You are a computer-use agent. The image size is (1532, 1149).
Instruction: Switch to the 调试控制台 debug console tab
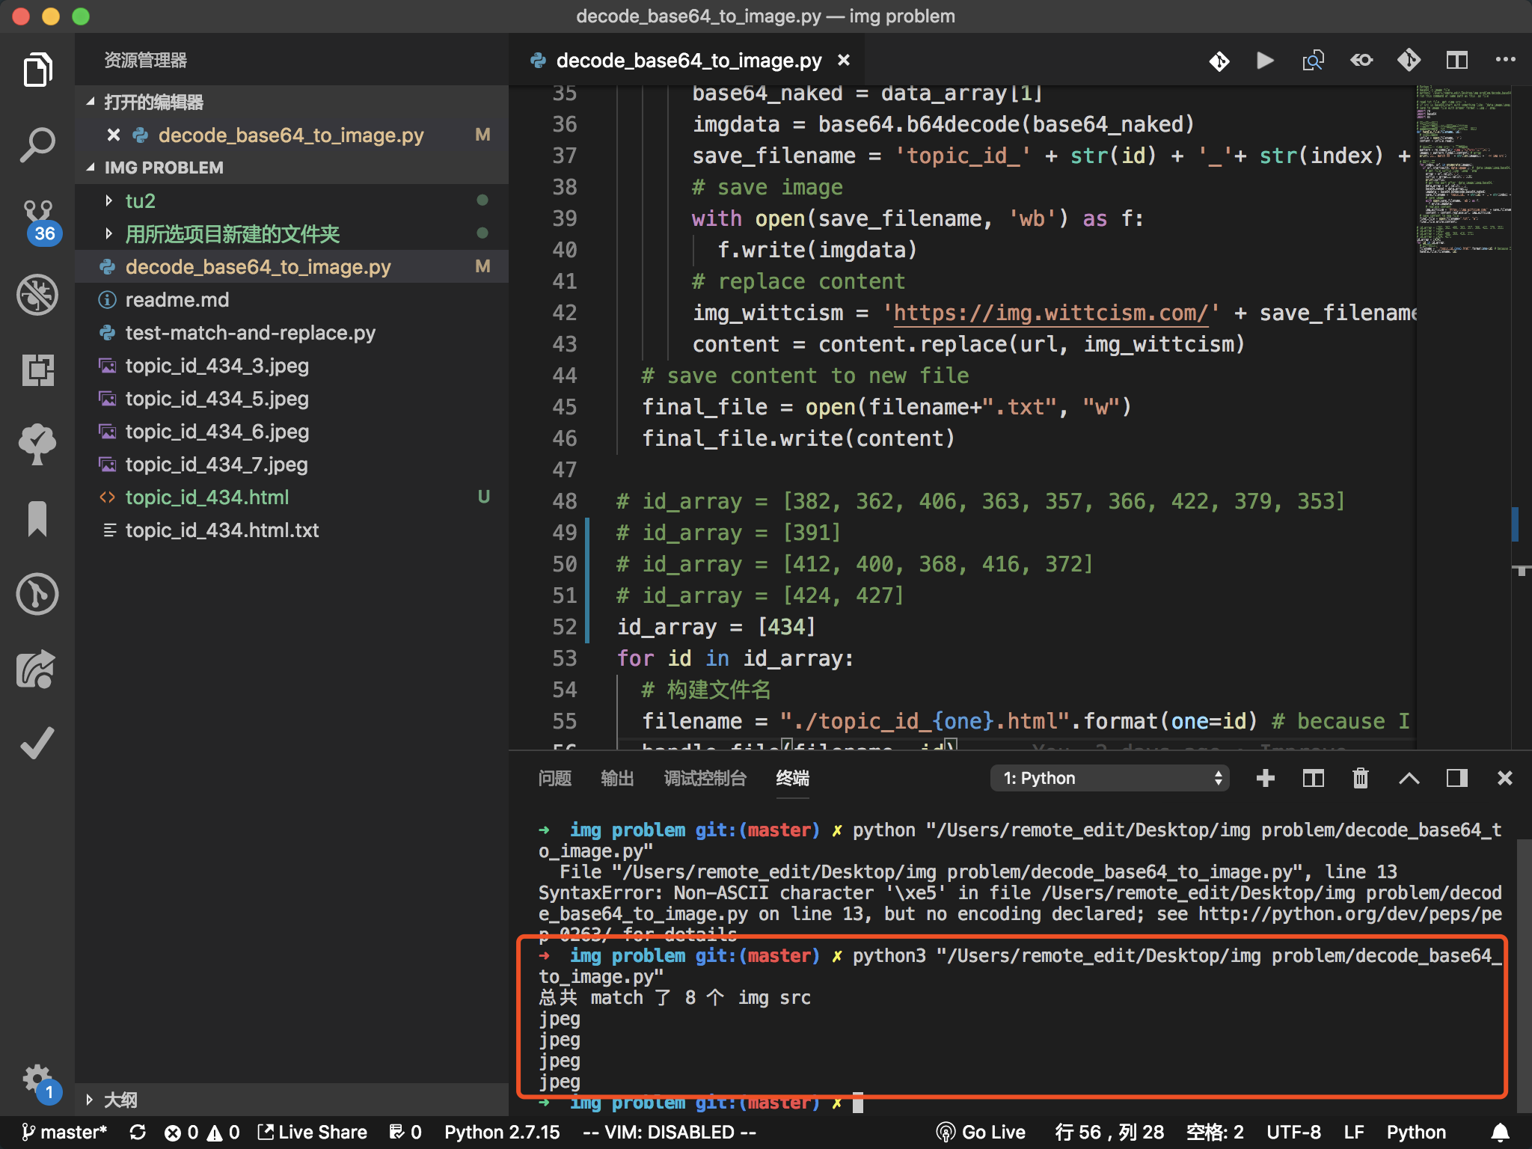[x=705, y=778]
